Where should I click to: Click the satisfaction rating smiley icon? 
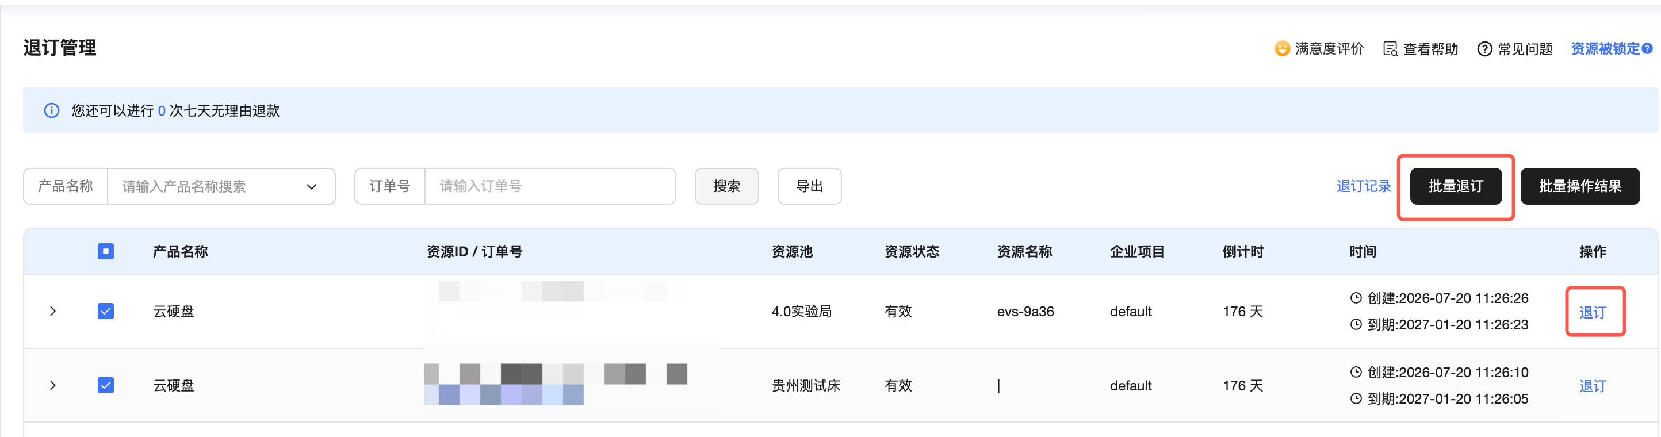point(1282,48)
